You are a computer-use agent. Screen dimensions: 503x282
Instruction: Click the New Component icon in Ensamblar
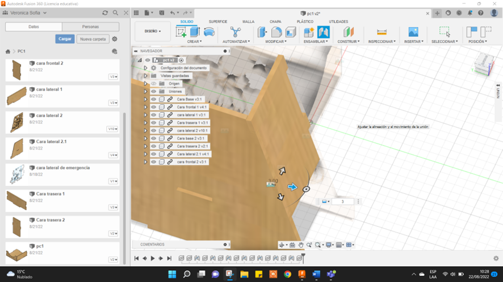pos(309,32)
